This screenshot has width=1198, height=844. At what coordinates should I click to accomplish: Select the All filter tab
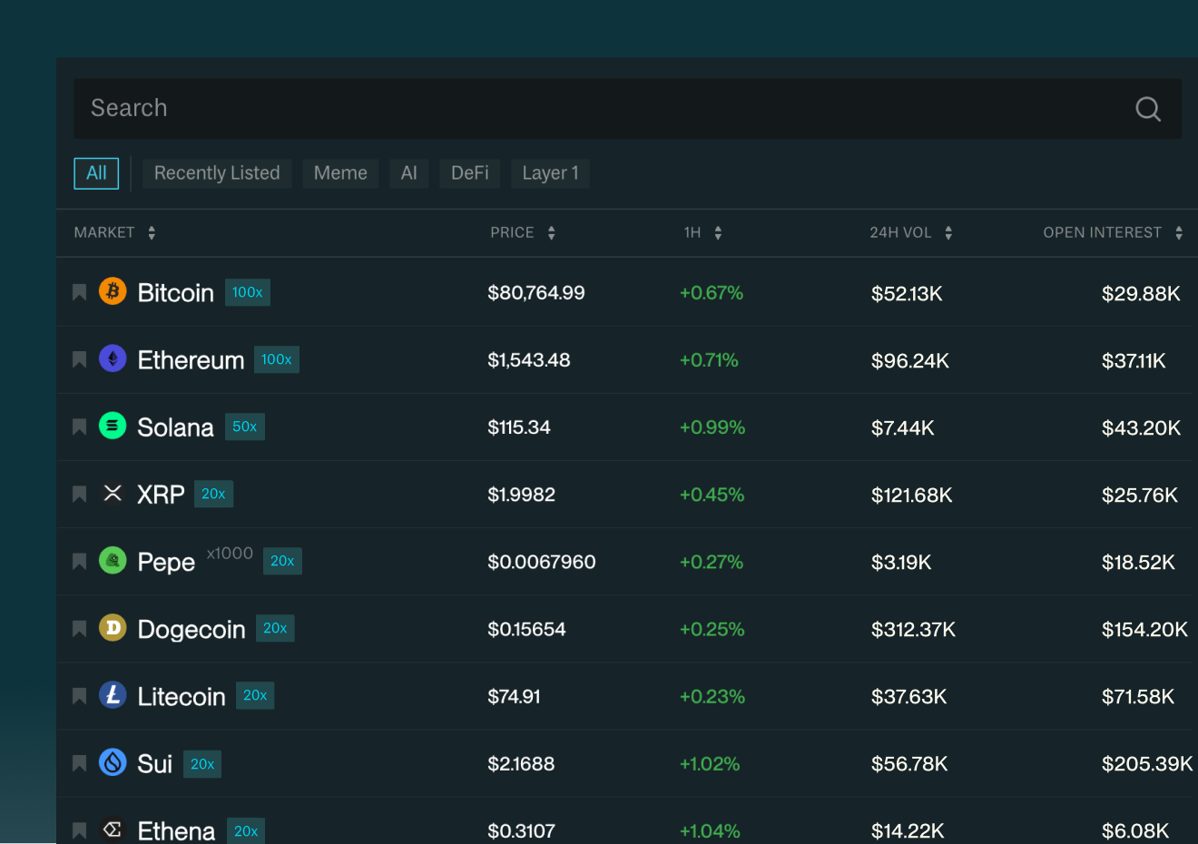(x=96, y=173)
